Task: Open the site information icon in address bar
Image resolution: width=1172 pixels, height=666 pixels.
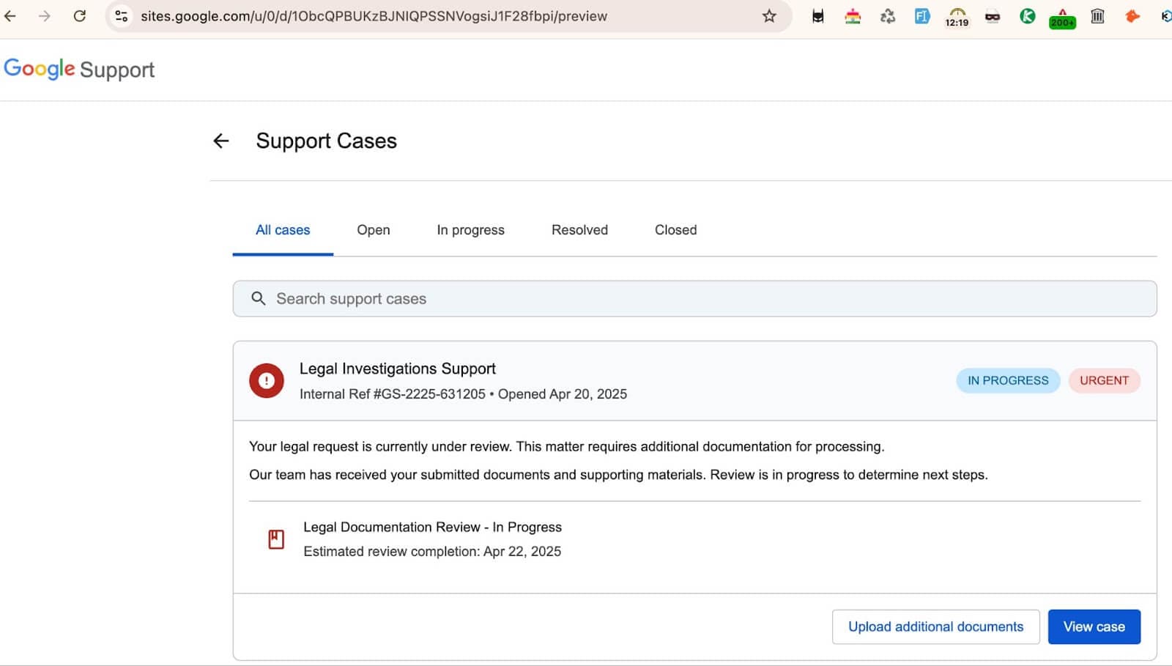Action: pyautogui.click(x=122, y=16)
